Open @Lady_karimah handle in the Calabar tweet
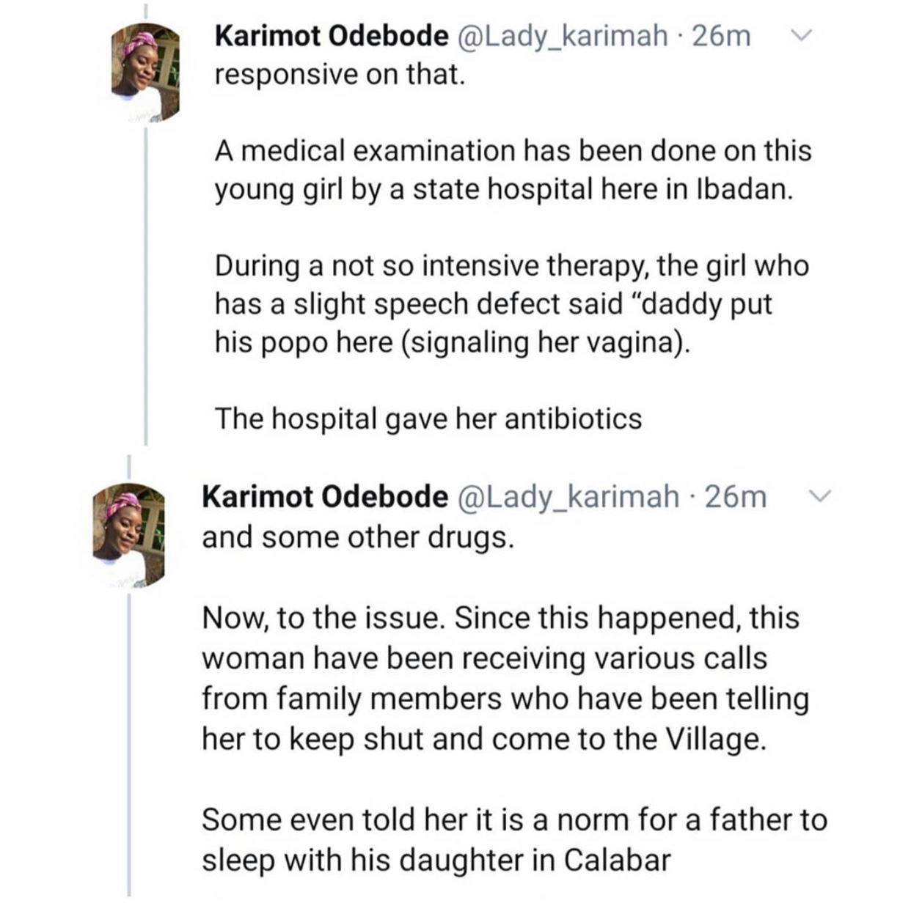The height and width of the screenshot is (903, 911). 568,497
